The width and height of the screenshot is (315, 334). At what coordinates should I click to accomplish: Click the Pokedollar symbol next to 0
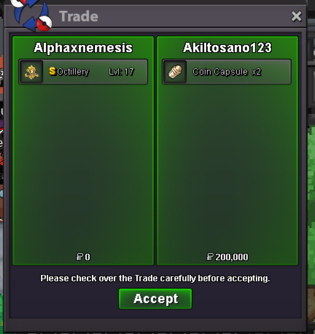click(x=80, y=257)
